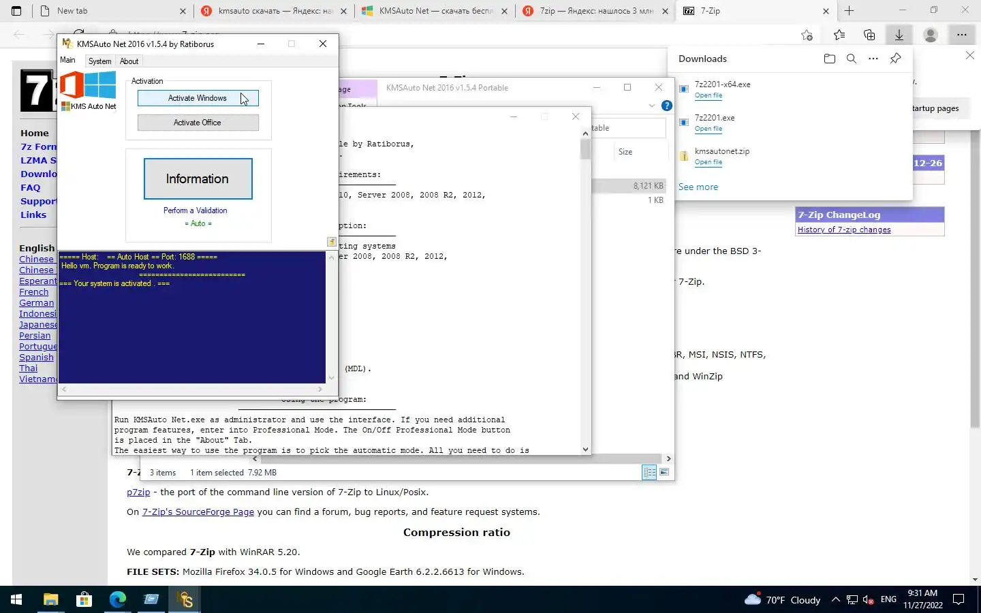Click the 7z2201-x64.exe file icon
Screen dimensions: 981x613
684,89
